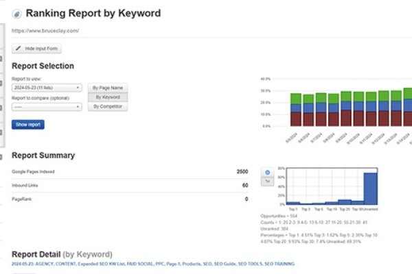
Task: Click the Google Pages Indexed row
Action: click(x=130, y=171)
